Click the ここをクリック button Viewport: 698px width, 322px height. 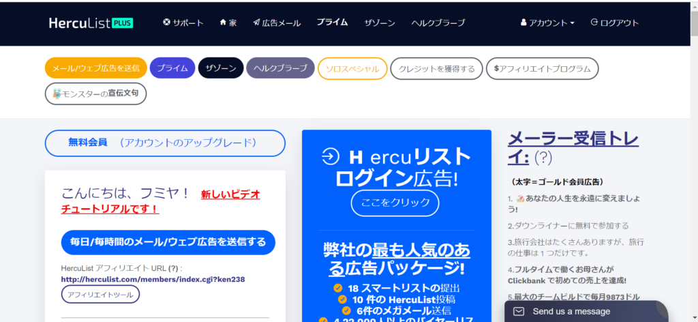click(x=395, y=203)
